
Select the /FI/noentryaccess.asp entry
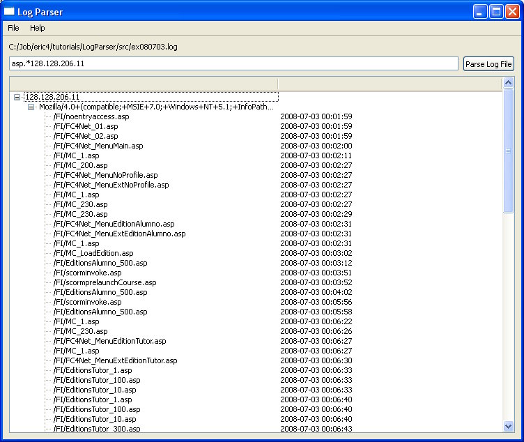tap(91, 116)
